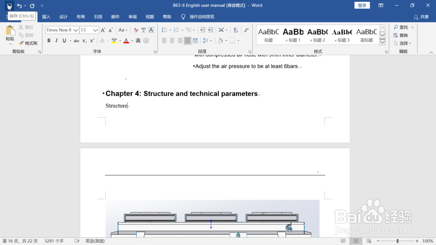436x245 pixels.
Task: Activate the 格式刷 format painter
Action: tap(28, 43)
